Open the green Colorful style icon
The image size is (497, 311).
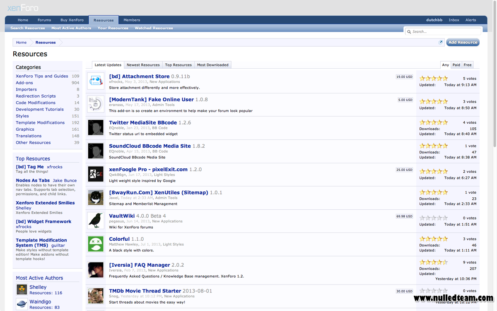pos(96,244)
